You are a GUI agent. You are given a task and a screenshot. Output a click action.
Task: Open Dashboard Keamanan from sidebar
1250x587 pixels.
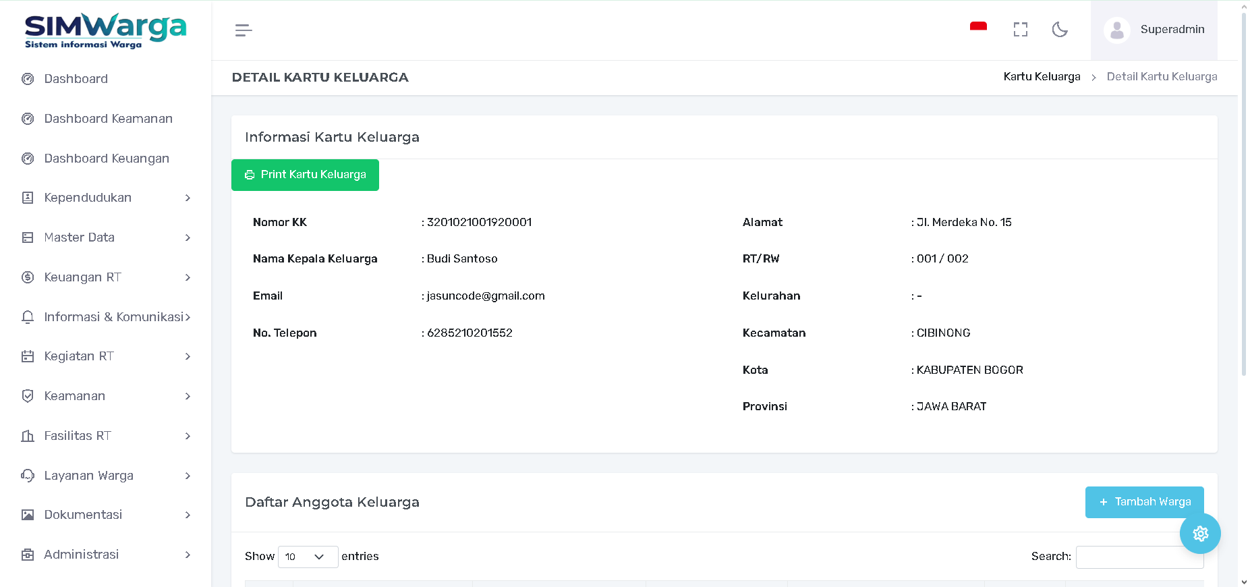(108, 119)
